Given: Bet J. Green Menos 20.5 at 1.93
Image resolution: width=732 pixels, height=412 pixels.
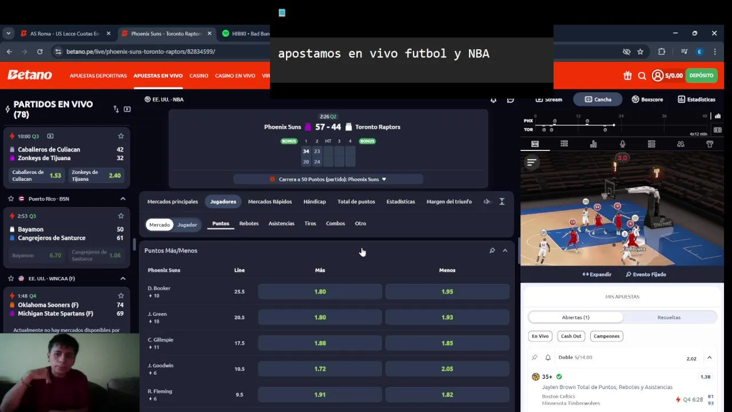Looking at the screenshot, I should pyautogui.click(x=447, y=318).
